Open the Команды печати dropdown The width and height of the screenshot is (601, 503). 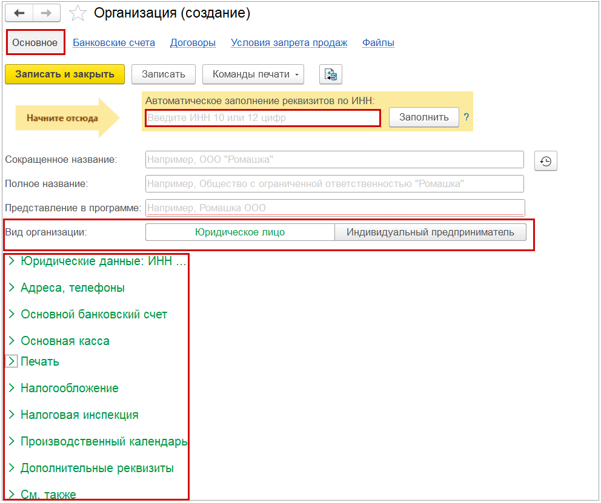click(x=253, y=74)
